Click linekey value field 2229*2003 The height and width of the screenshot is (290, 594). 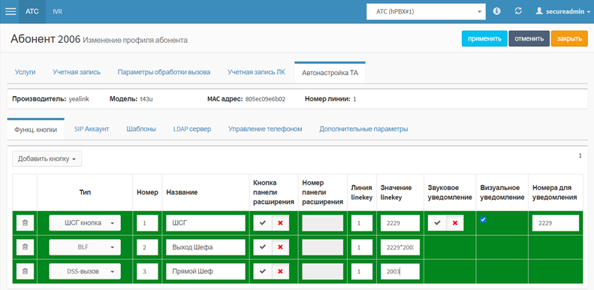coord(400,247)
